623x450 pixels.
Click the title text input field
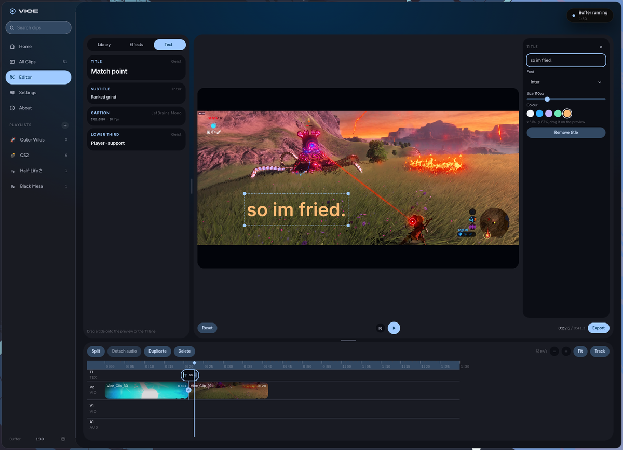(x=566, y=60)
